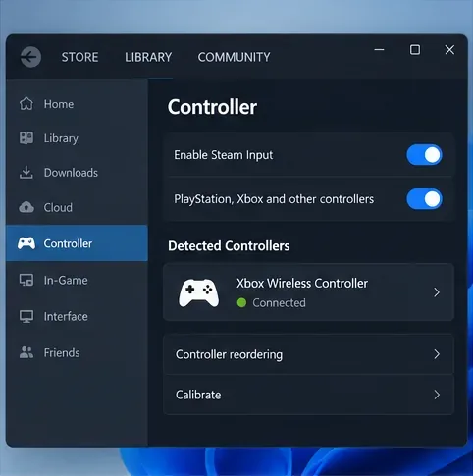473x476 pixels.
Task: Select Library in the sidebar
Action: (77, 138)
